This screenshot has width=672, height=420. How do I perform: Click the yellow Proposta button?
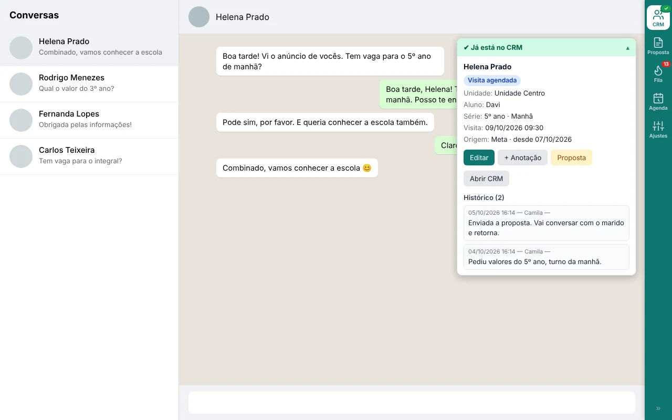click(571, 157)
